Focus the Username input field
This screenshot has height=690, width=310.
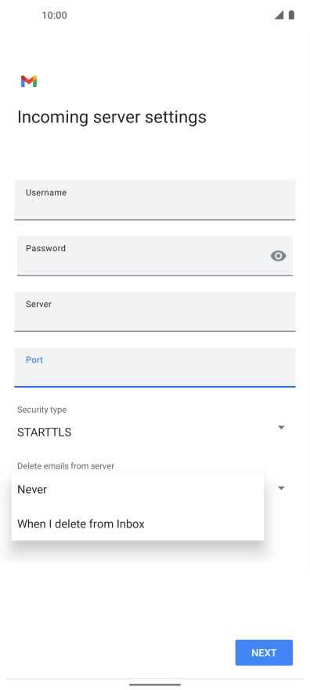(155, 200)
